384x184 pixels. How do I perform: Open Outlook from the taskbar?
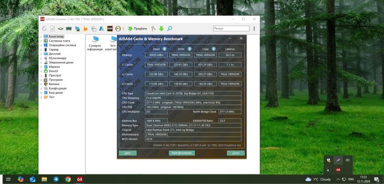coord(33,179)
